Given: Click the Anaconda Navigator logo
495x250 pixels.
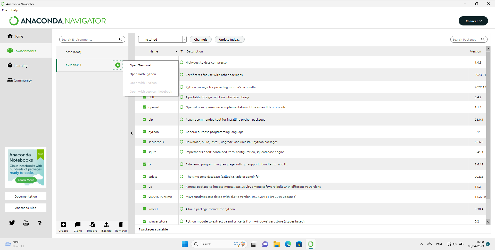Looking at the screenshot, I should [57, 21].
